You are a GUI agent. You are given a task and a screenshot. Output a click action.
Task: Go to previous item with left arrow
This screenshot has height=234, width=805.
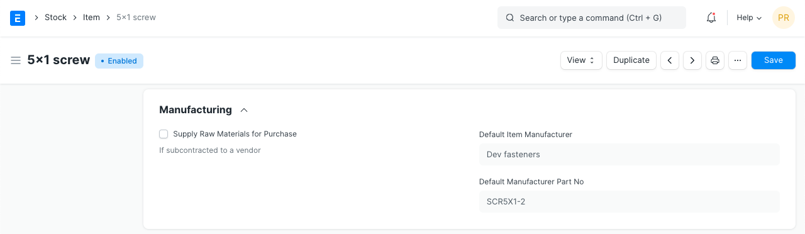click(670, 60)
